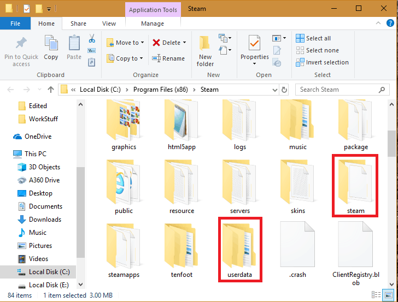This screenshot has width=398, height=302.
Task: Expand the Copy to dropdown
Action: [x=141, y=58]
